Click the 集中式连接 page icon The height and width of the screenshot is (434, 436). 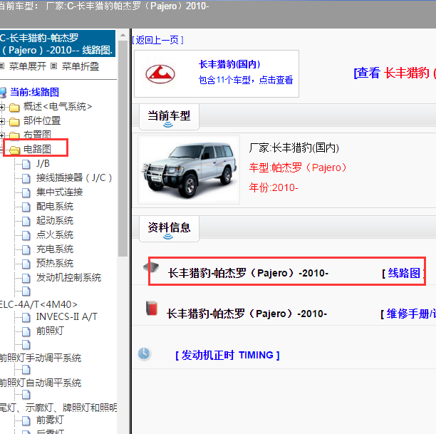point(26,192)
